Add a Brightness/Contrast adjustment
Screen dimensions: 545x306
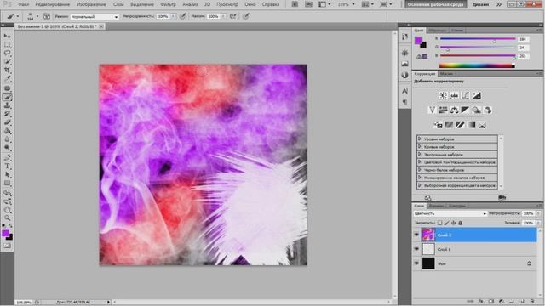[443, 95]
